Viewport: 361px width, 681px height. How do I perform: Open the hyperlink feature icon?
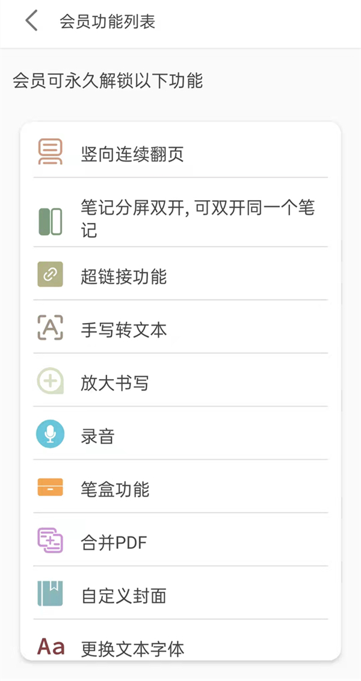tap(51, 274)
